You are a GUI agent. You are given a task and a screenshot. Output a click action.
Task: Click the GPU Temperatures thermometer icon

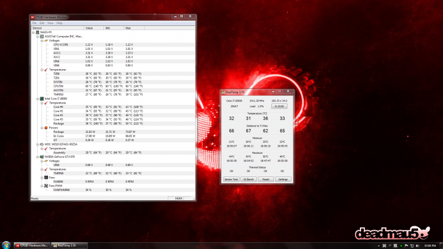click(46, 169)
